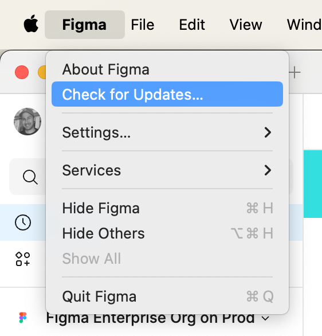Open the File menu
This screenshot has width=322, height=336.
(143, 25)
